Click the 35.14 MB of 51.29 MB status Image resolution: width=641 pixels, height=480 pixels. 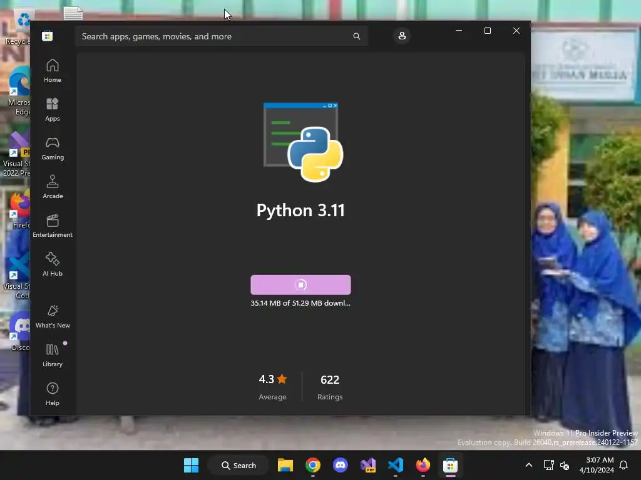(300, 303)
